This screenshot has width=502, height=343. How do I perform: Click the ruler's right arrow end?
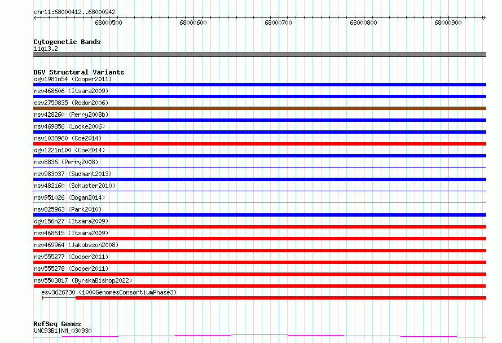(484, 17)
